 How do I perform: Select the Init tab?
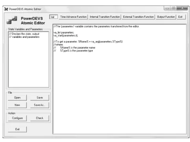53,17
